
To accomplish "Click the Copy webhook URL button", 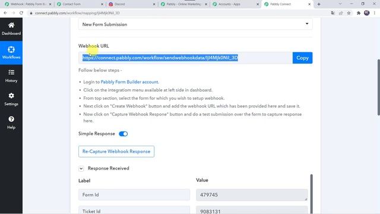I will coord(302,58).
